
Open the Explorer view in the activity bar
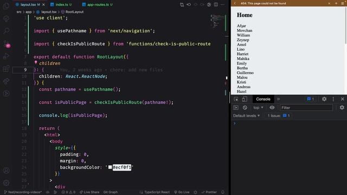click(6, 6)
